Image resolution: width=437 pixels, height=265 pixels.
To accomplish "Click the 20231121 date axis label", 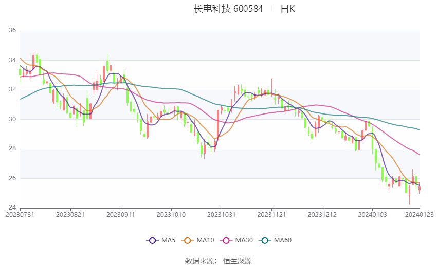I will [x=271, y=215].
